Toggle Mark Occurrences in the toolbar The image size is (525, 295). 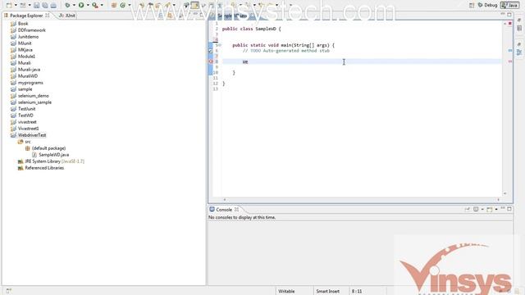coord(195,5)
